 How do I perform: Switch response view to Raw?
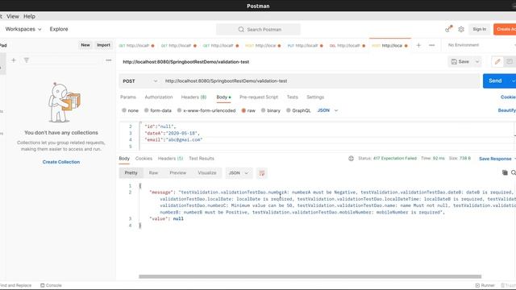click(x=153, y=173)
